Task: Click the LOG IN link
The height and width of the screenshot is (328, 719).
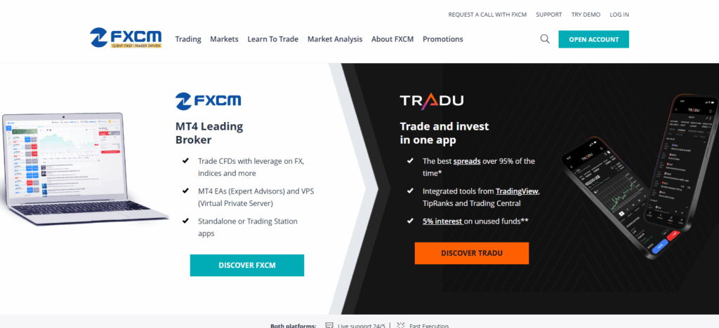Action: tap(619, 15)
